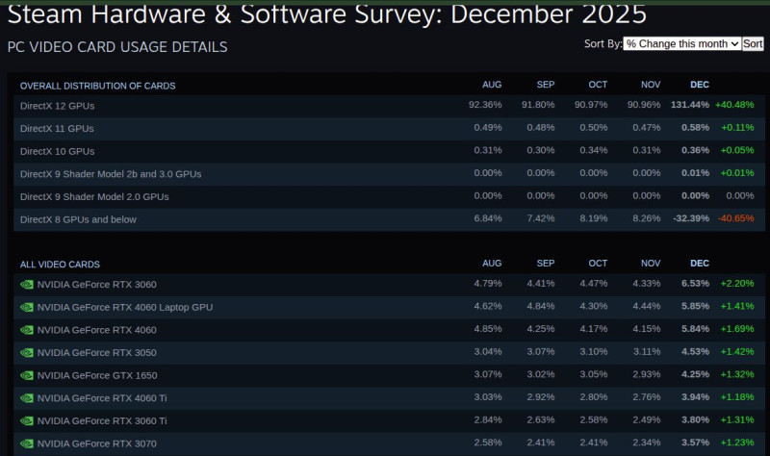Image resolution: width=770 pixels, height=456 pixels.
Task: Click NVIDIA logo icon beside RTX 3060
Action: pos(27,285)
